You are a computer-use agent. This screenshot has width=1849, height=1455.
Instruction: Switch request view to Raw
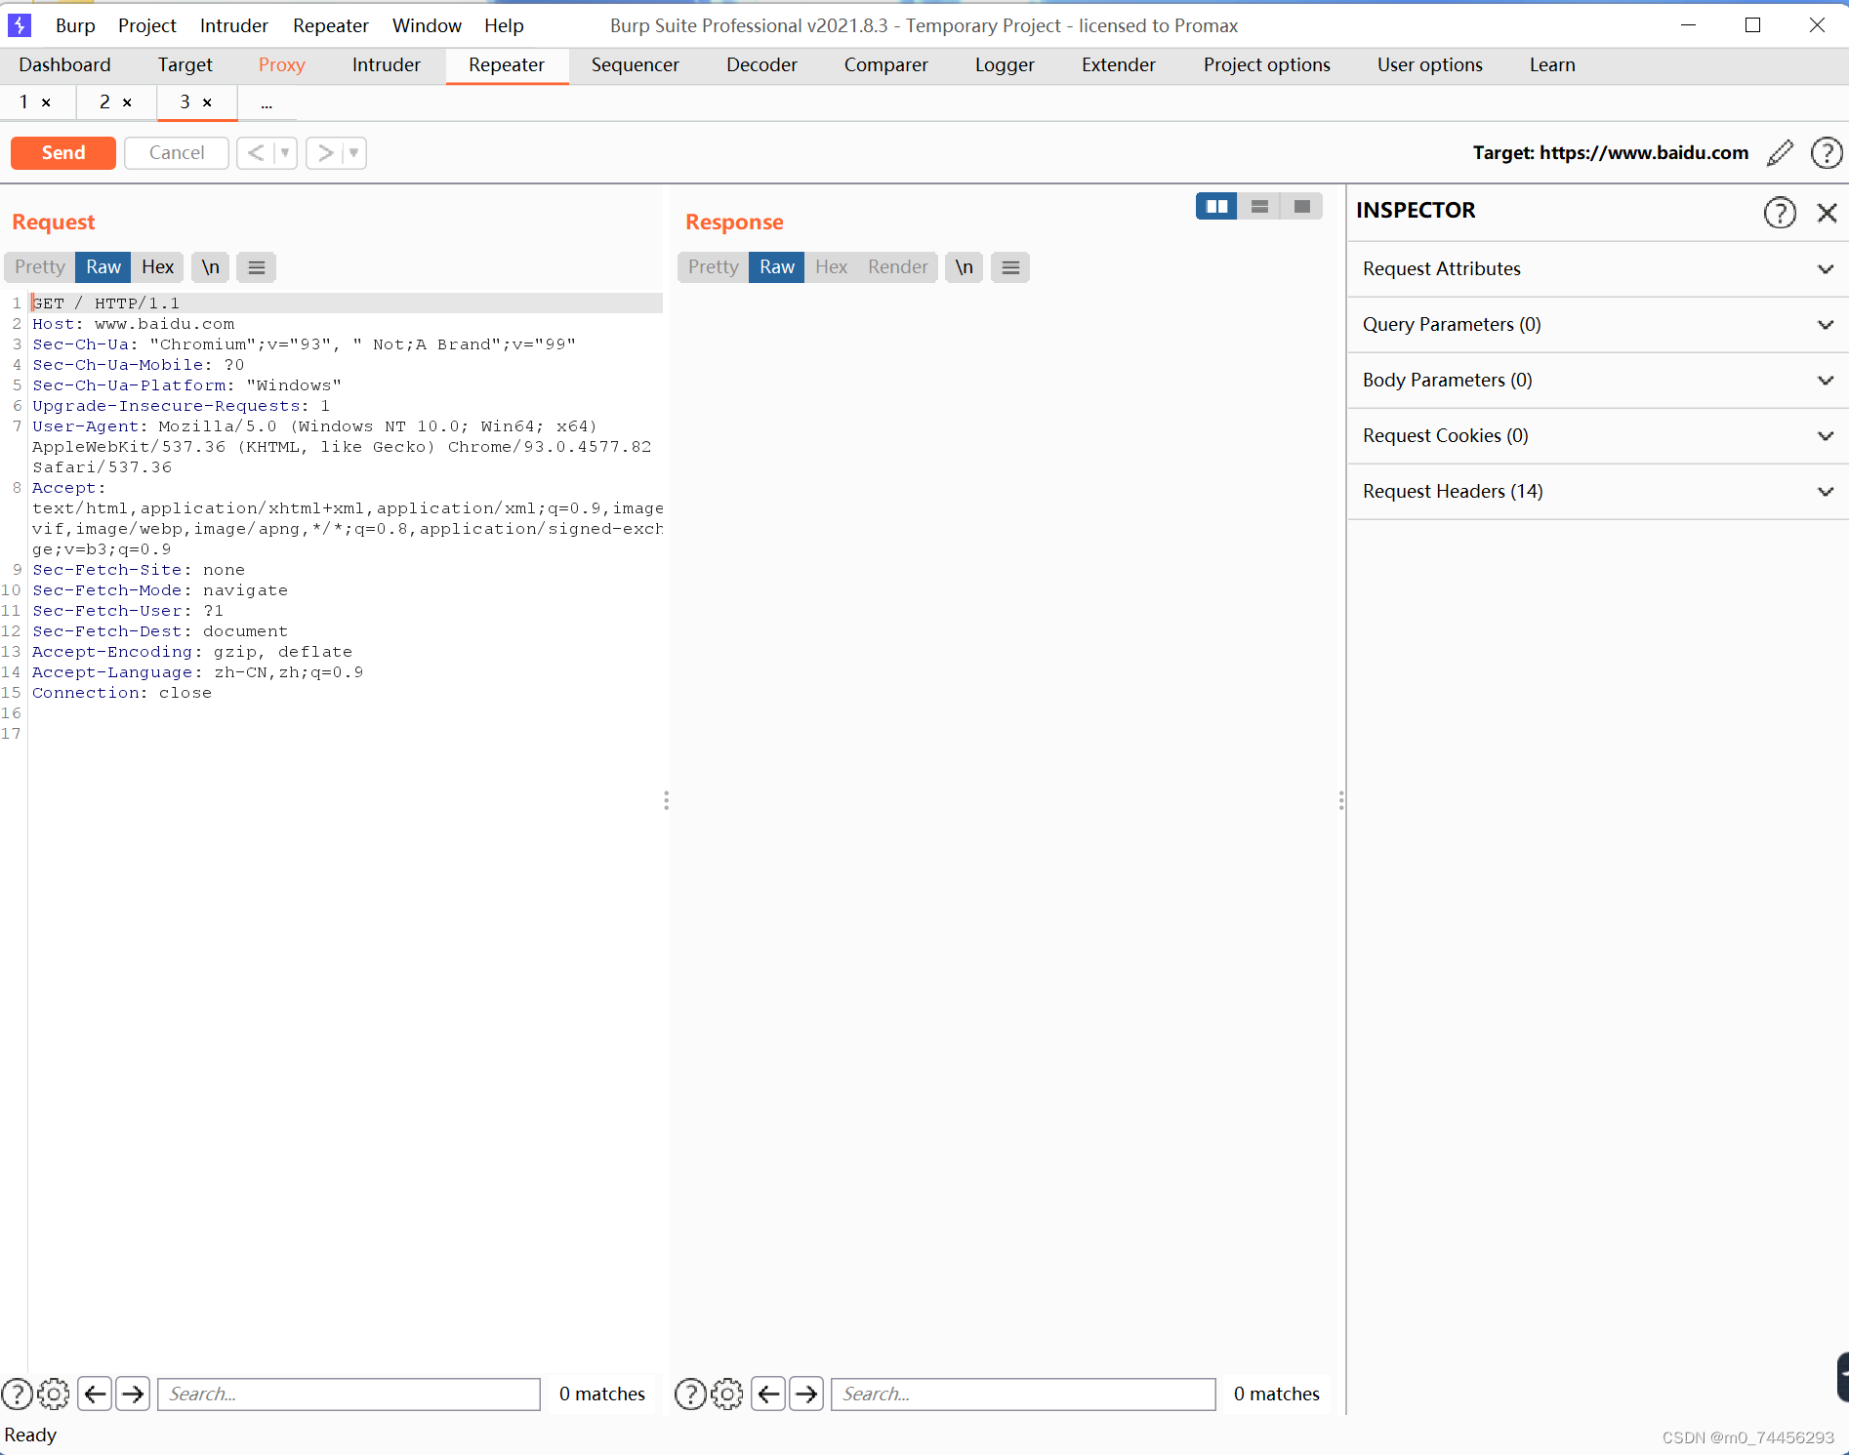(x=103, y=266)
